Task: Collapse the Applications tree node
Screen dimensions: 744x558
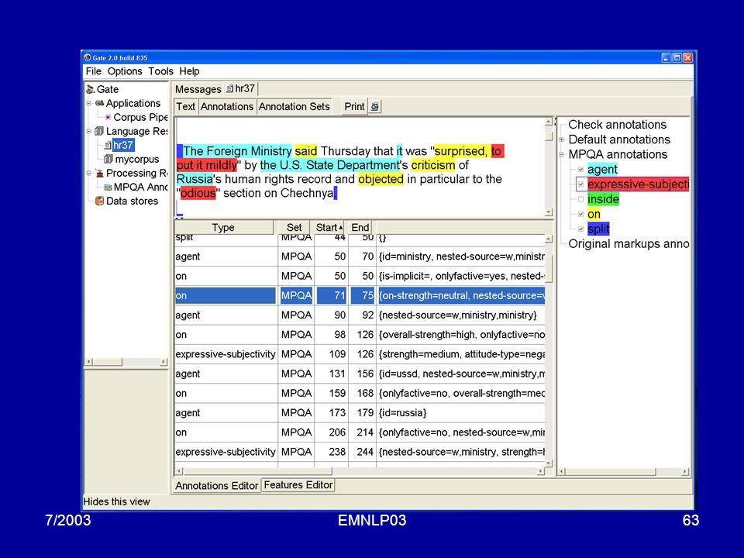Action: coord(88,103)
